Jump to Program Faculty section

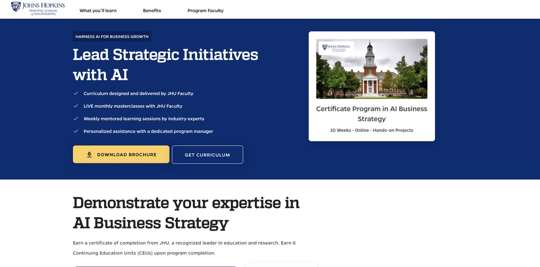coord(205,11)
